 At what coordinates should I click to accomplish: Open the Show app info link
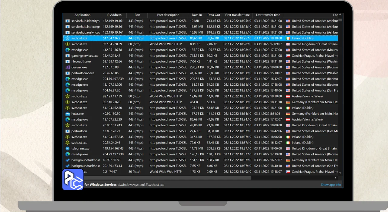331,185
